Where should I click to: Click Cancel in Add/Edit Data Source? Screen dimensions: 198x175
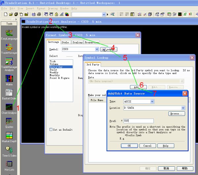[148, 146]
